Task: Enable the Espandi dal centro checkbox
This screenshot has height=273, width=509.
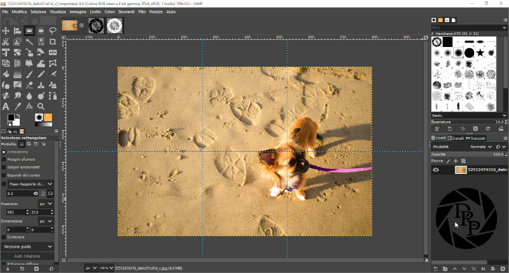Action: (4, 175)
